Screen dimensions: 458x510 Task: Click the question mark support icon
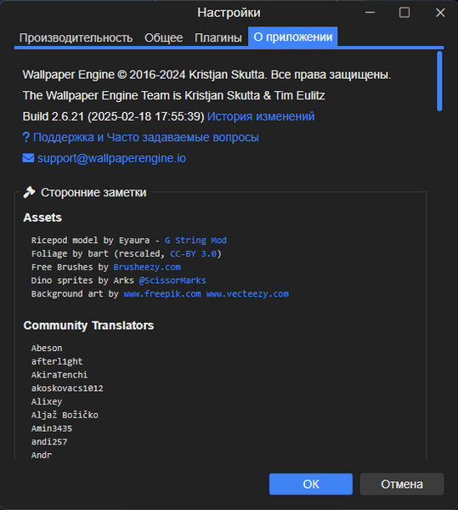26,137
